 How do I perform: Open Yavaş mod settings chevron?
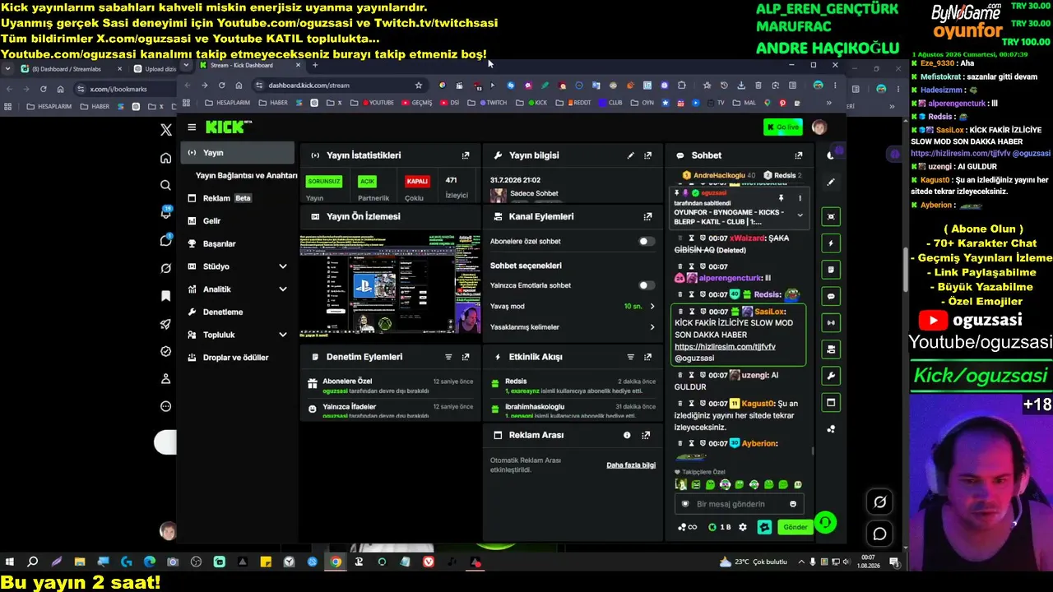(652, 306)
